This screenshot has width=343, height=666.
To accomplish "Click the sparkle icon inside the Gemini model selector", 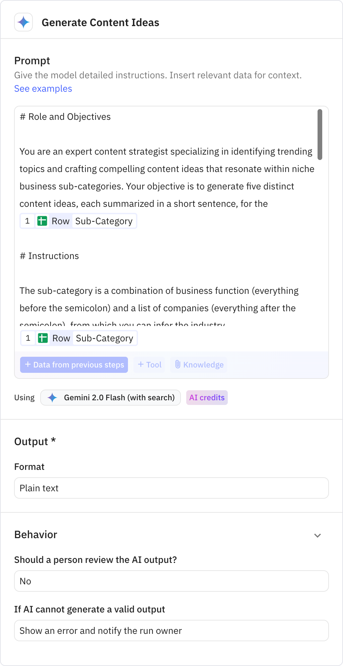I will pos(53,398).
